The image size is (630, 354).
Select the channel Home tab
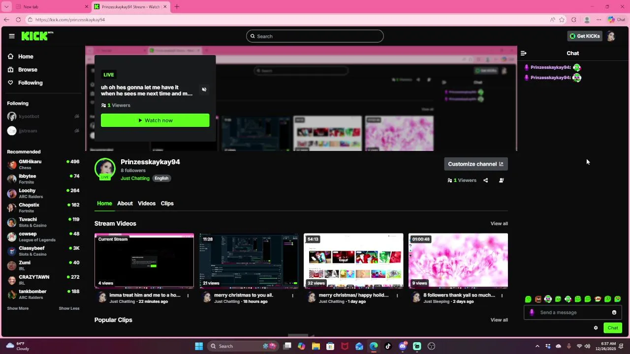(104, 204)
